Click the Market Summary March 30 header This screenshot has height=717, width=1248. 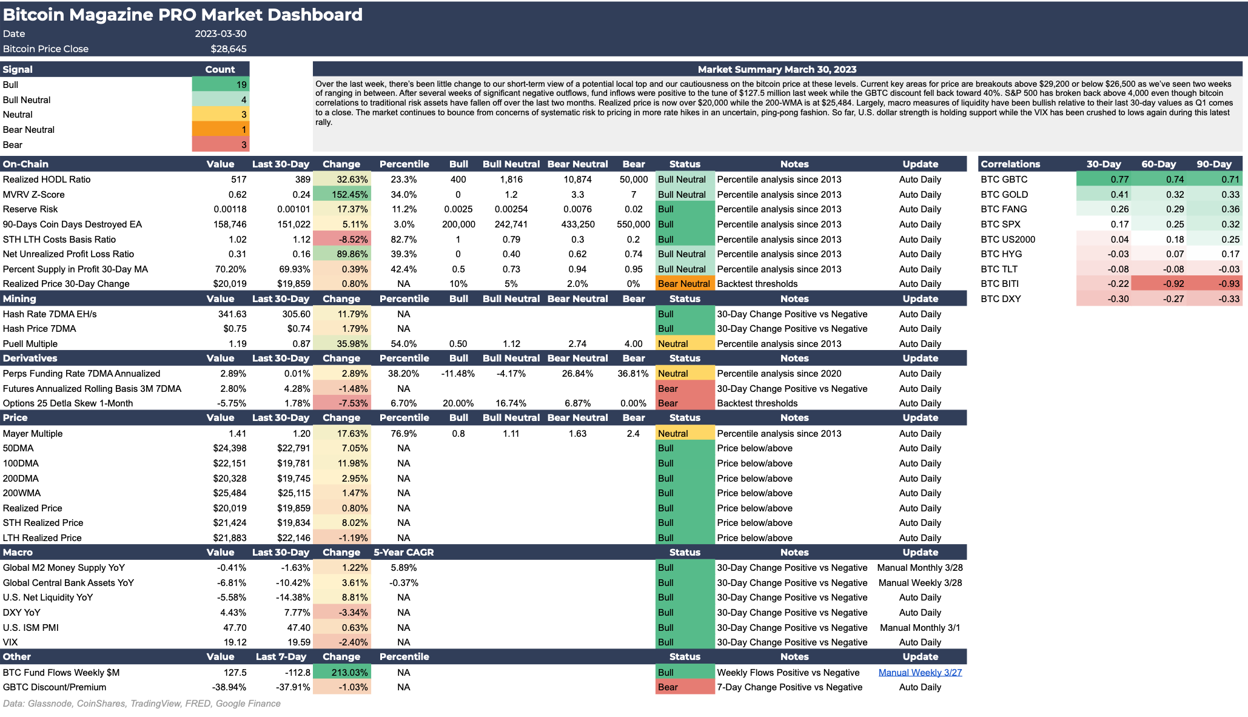pyautogui.click(x=777, y=69)
